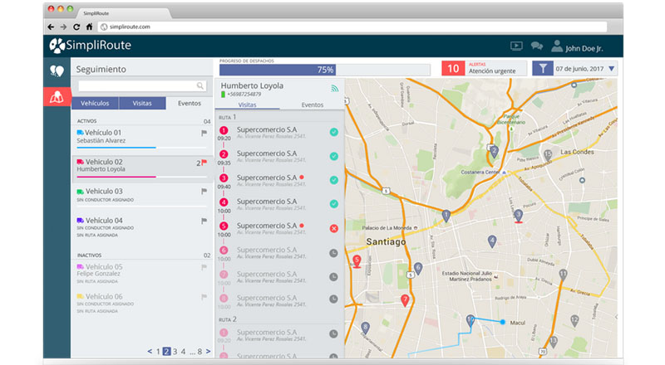Click the red failed status on stop 5
This screenshot has height=365, width=665.
pos(333,227)
